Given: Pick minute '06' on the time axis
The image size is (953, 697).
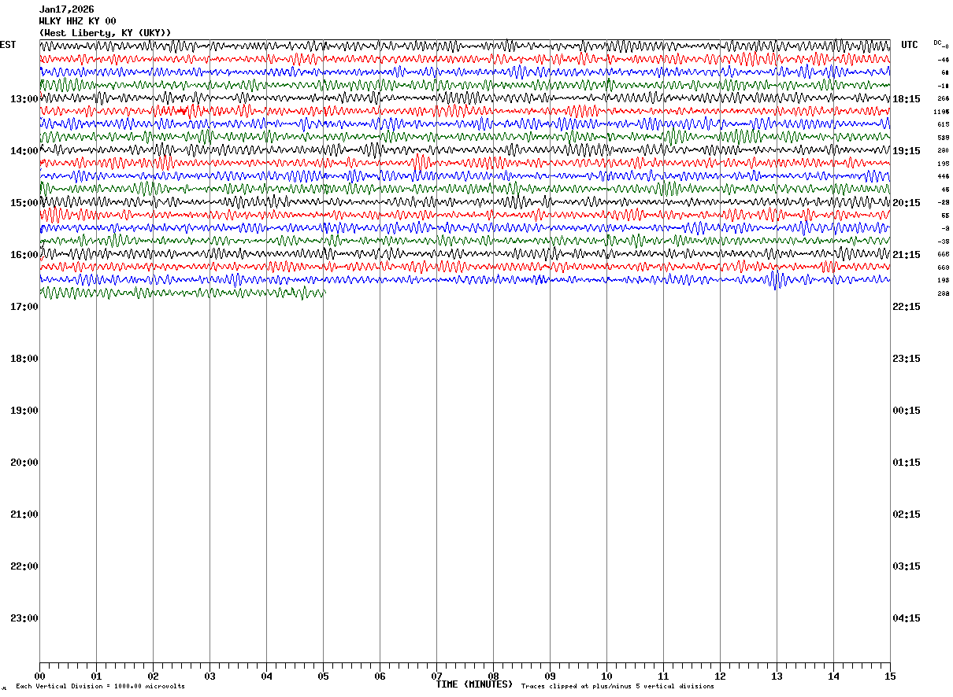Looking at the screenshot, I should coord(380,676).
